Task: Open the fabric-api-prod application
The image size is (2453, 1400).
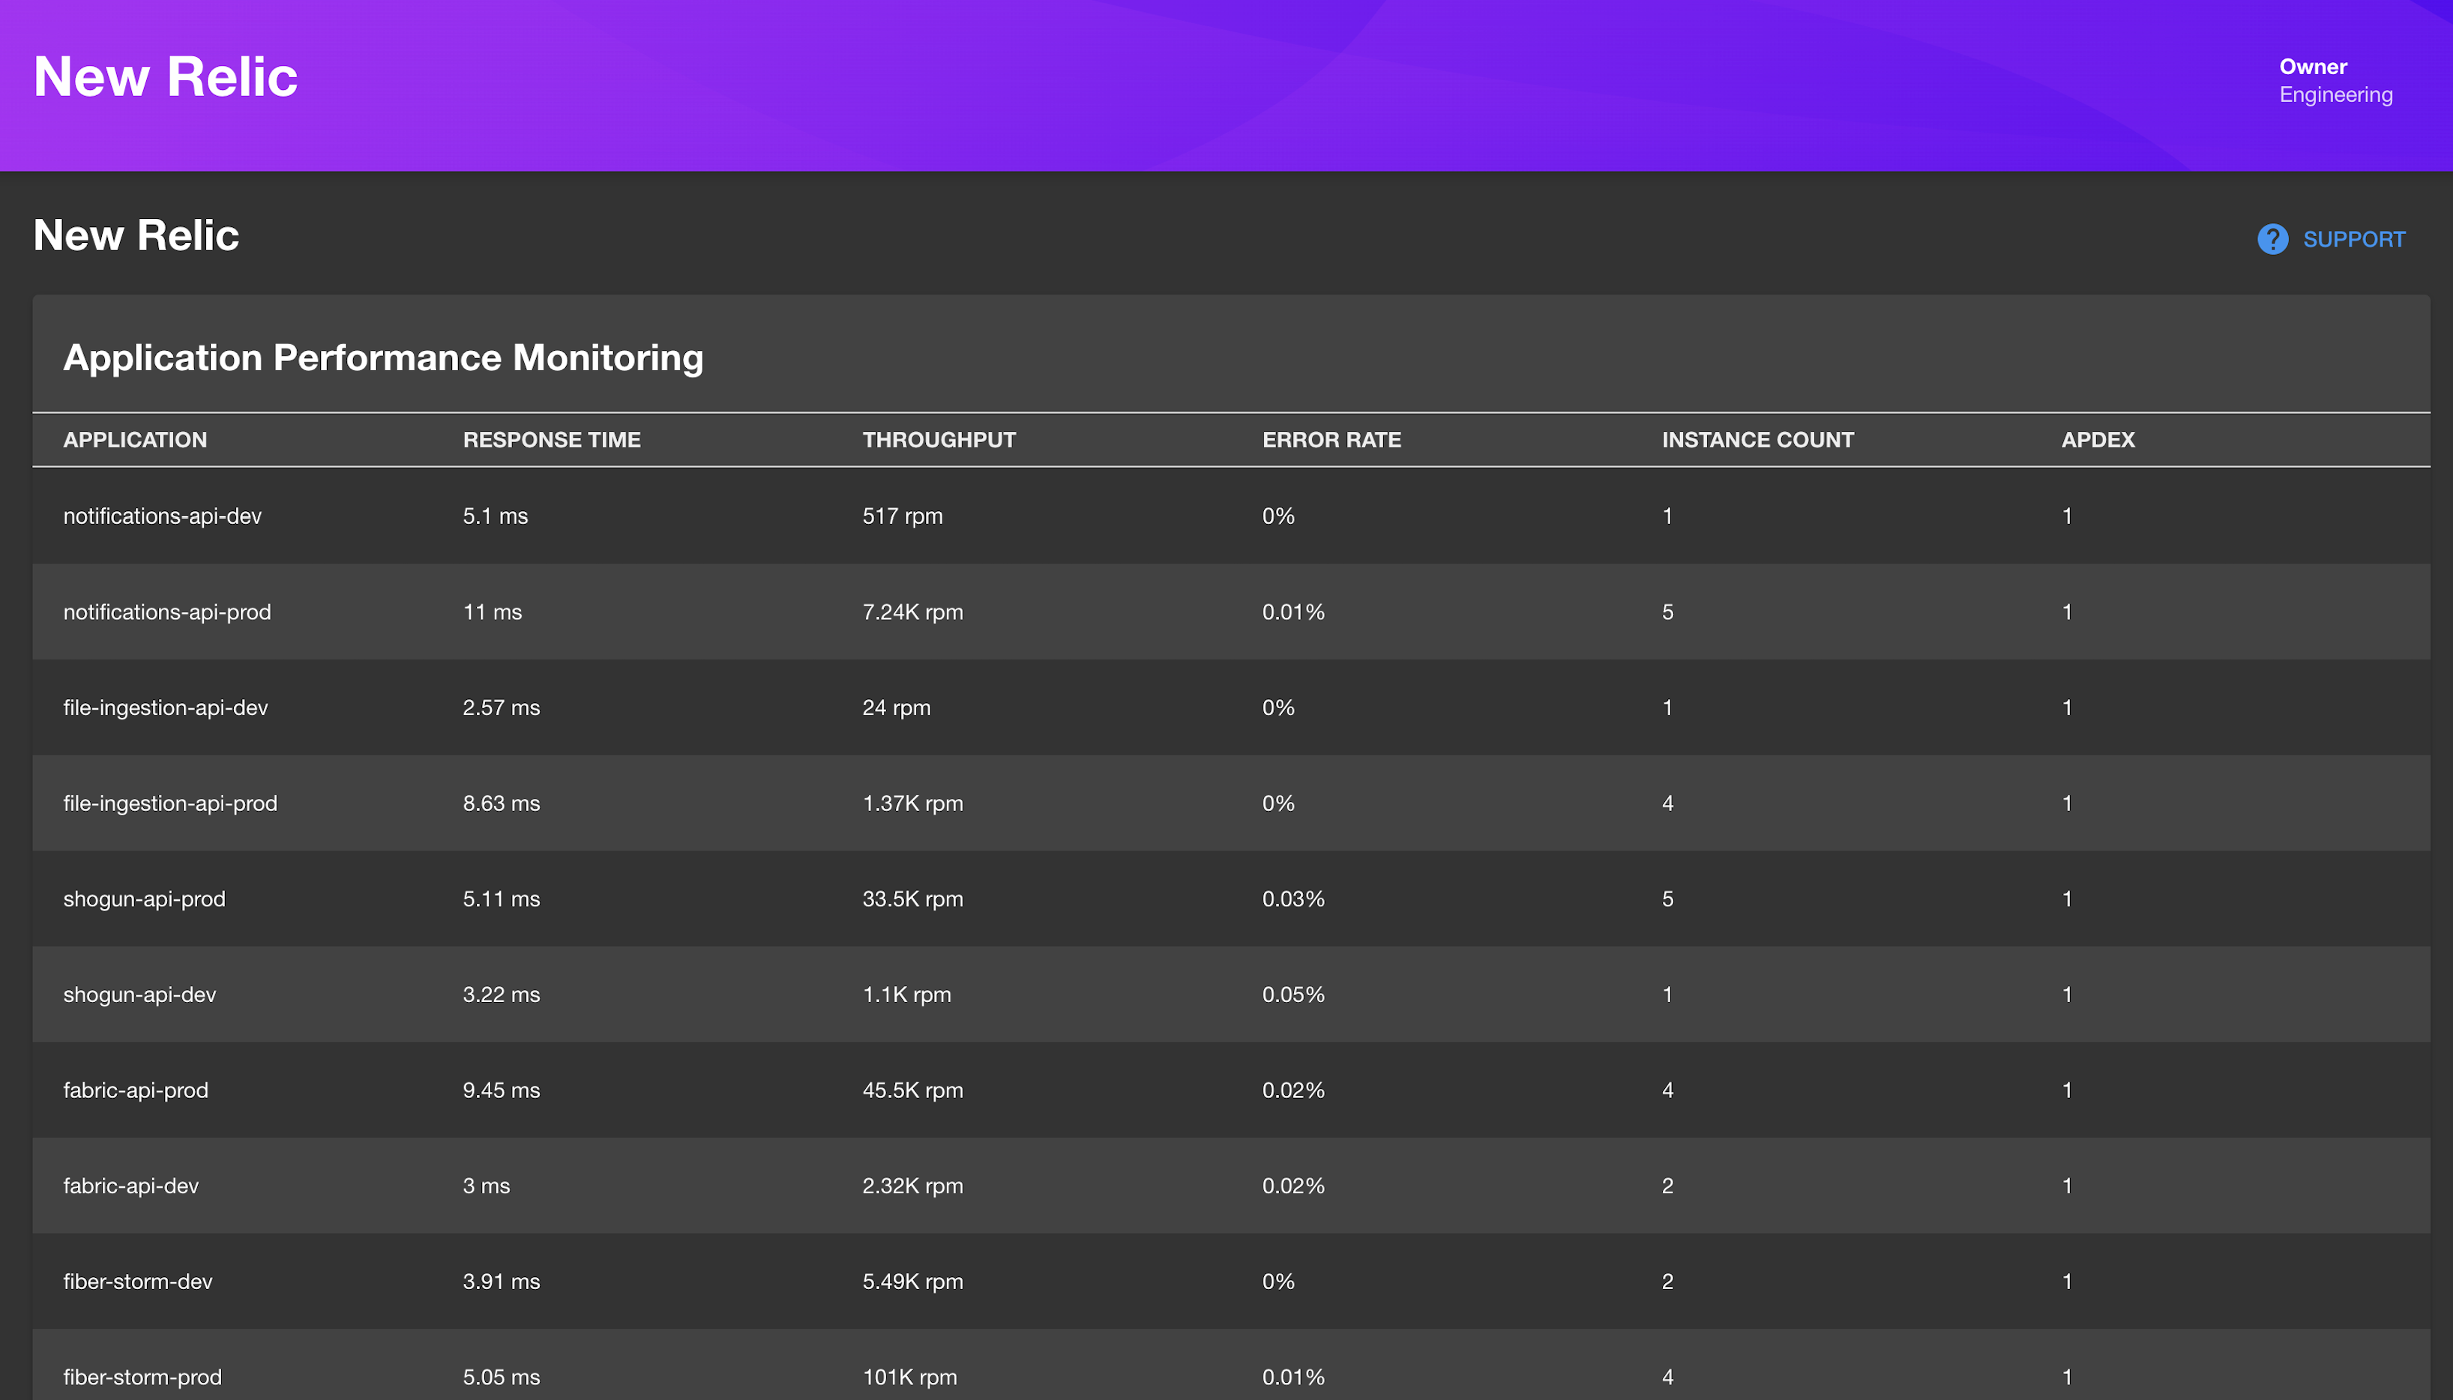Action: (136, 1090)
